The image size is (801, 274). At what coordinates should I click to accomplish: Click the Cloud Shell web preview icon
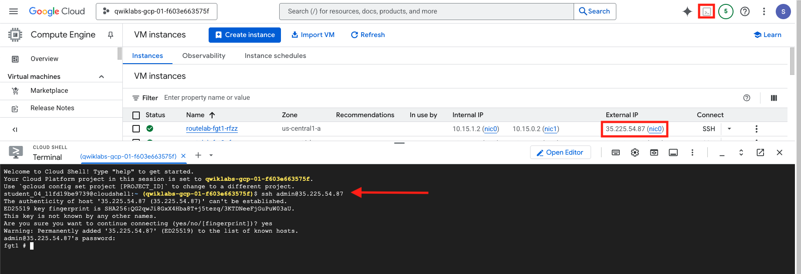click(x=654, y=152)
